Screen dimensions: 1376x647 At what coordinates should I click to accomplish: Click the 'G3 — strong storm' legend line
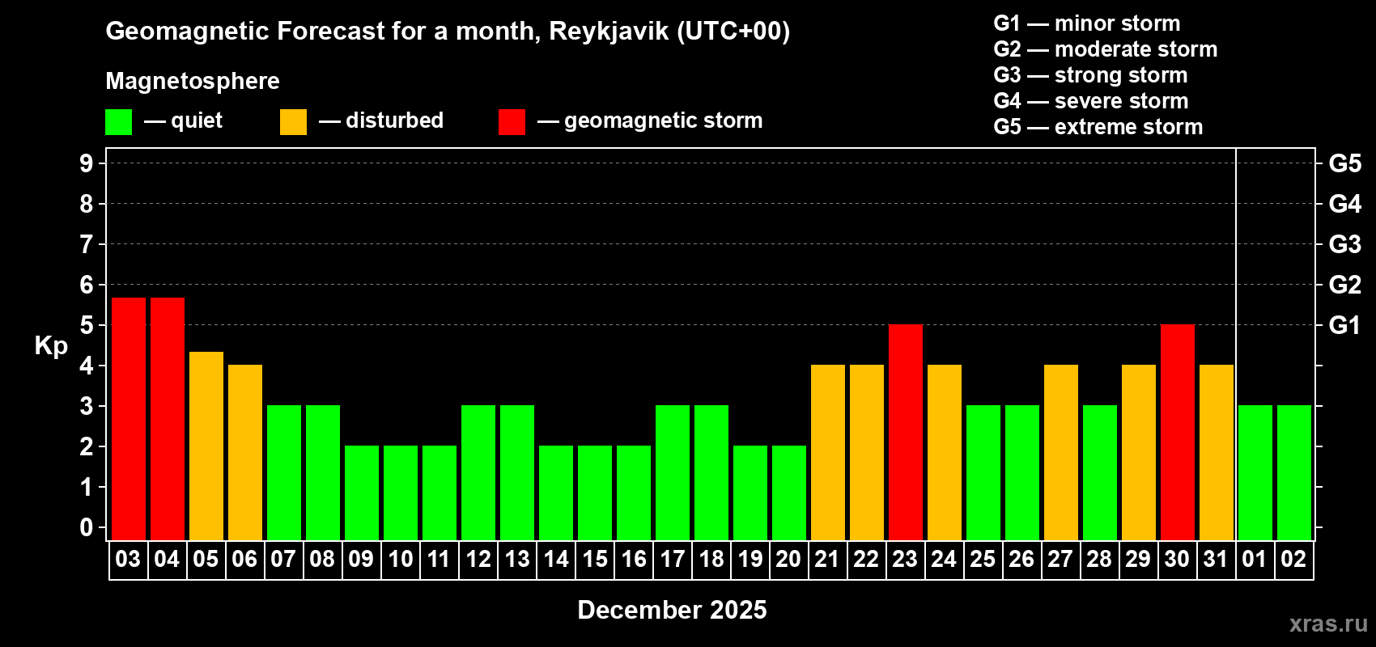pos(1090,75)
